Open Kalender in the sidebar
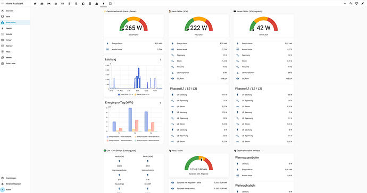Screen dimensions: 367x193 (15, 46)
